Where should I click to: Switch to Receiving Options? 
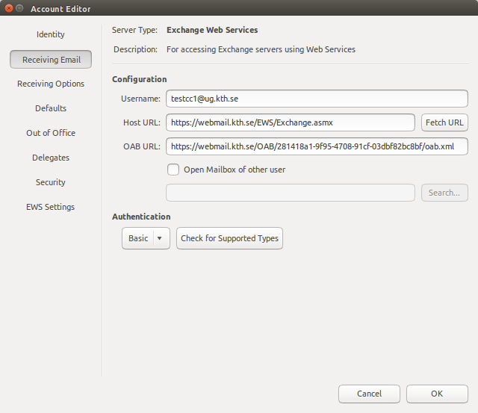point(51,84)
